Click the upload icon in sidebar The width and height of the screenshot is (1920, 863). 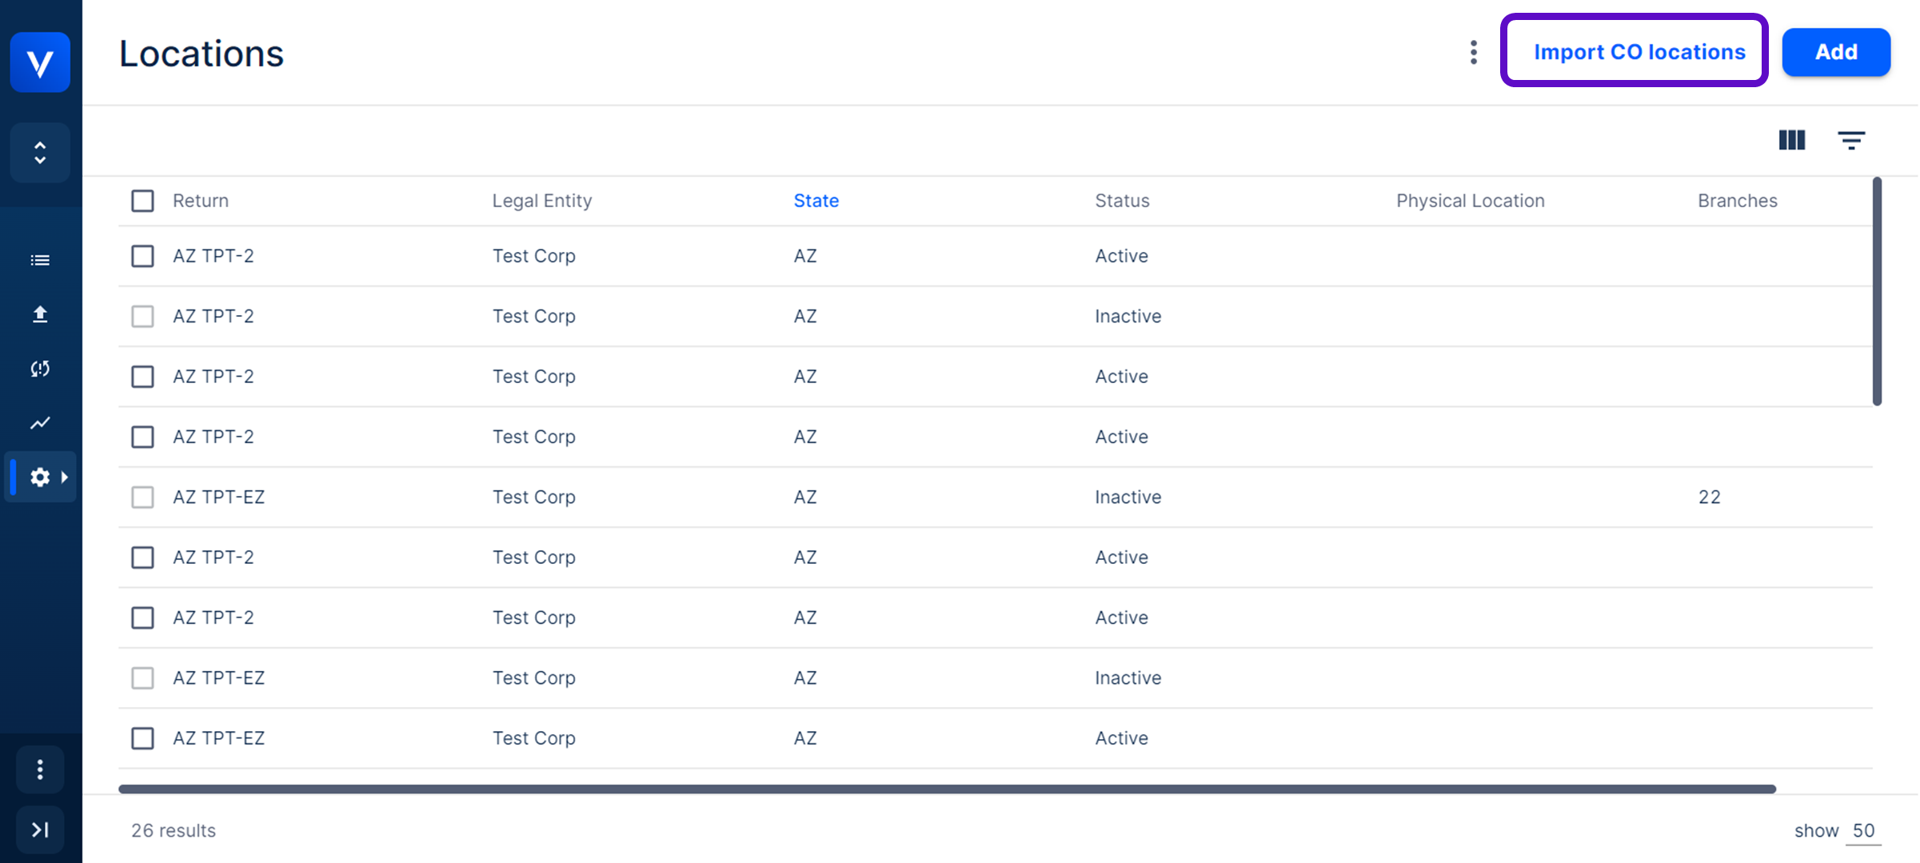coord(40,314)
